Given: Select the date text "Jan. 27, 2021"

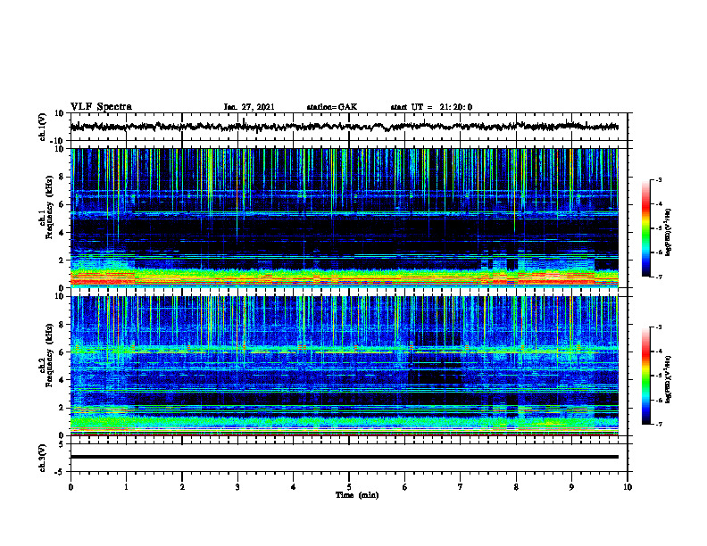Looking at the screenshot, I should coord(249,107).
